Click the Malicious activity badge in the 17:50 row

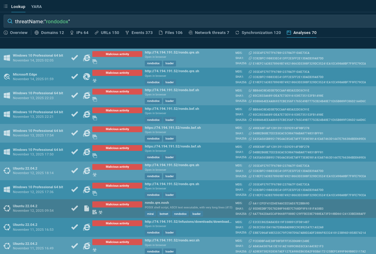pyautogui.click(x=117, y=148)
